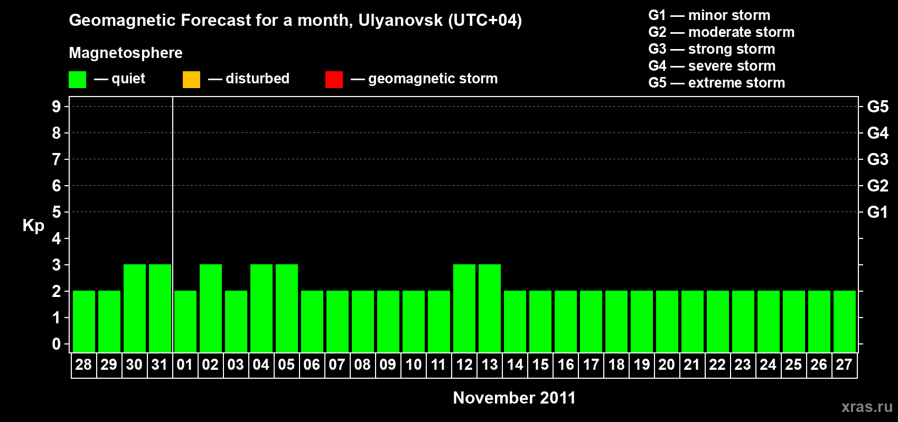Click the G5 right axis label

click(878, 107)
